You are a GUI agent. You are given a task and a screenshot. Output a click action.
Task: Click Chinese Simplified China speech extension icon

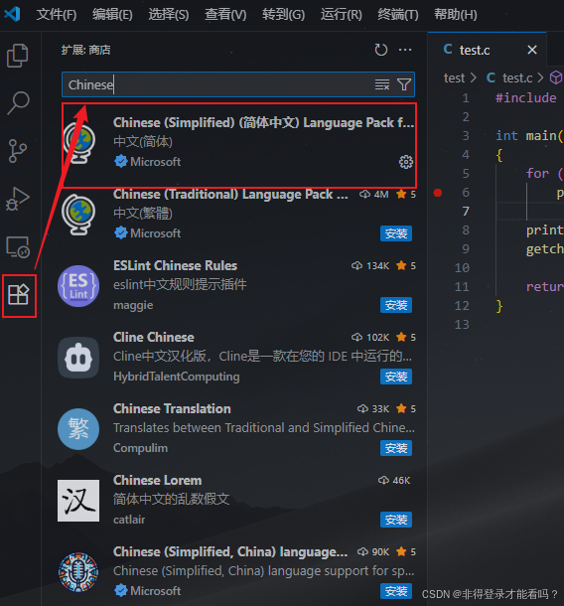78,572
